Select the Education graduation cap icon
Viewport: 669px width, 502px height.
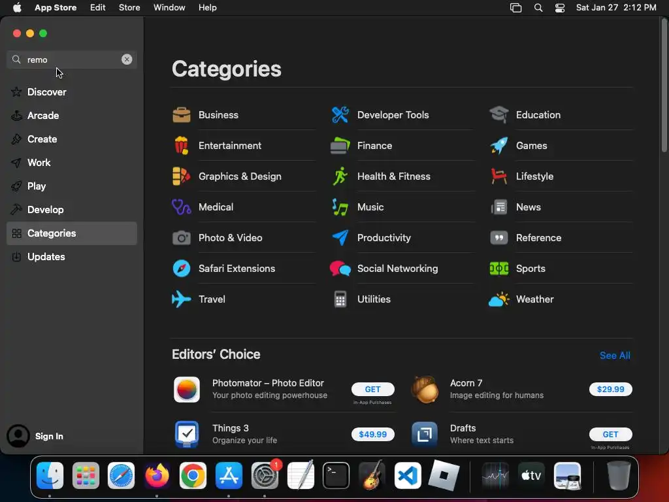click(498, 115)
